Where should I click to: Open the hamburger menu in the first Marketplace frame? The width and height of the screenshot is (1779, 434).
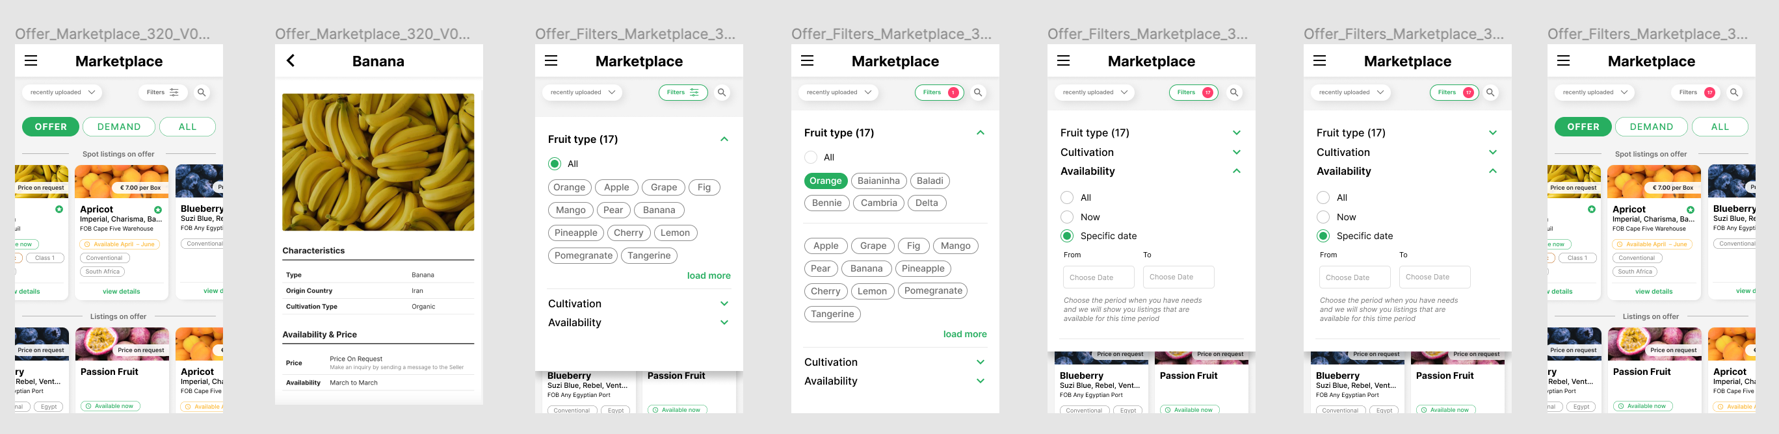(x=31, y=60)
